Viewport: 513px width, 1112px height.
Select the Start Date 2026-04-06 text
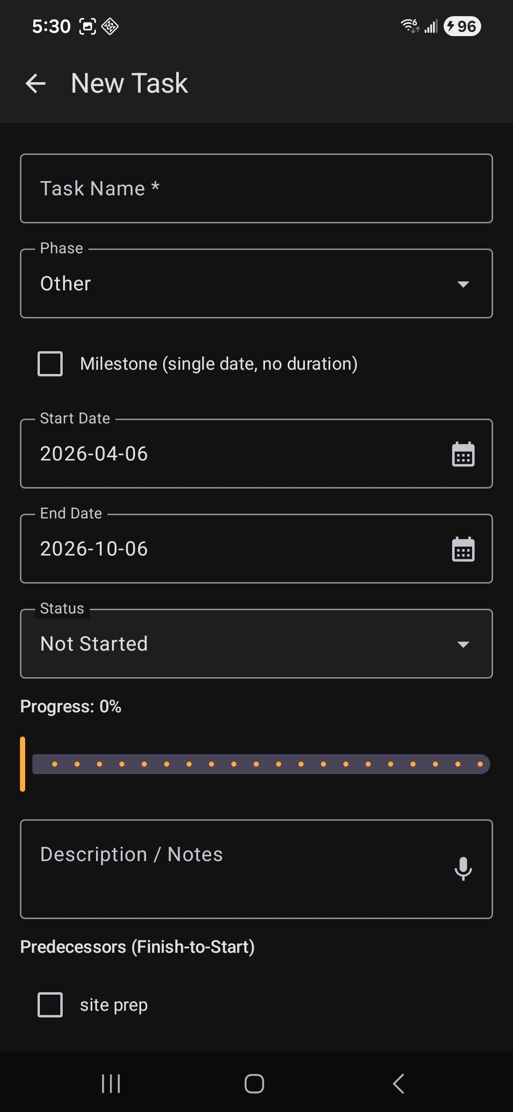click(x=94, y=454)
